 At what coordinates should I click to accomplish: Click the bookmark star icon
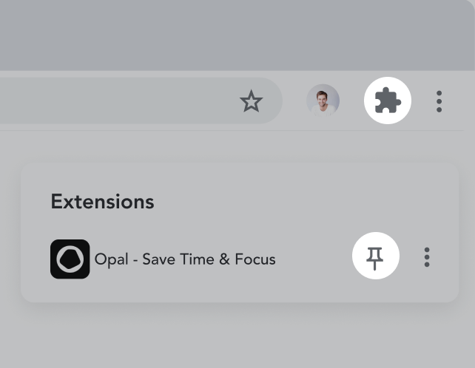click(x=252, y=101)
